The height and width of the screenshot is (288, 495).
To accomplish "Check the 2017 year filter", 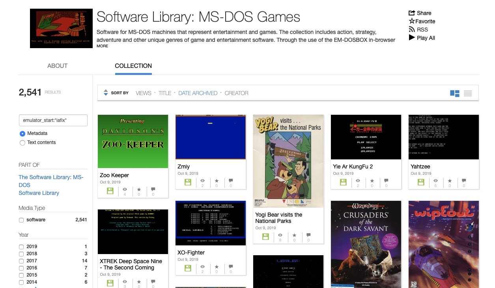I will point(21,261).
